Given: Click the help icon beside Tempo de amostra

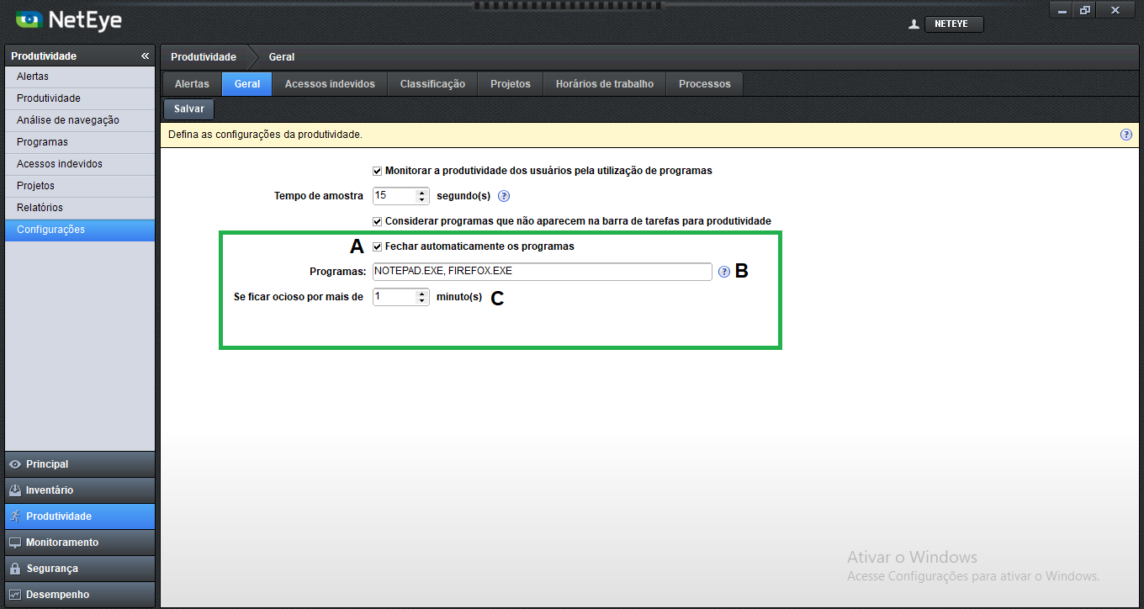Looking at the screenshot, I should 504,196.
